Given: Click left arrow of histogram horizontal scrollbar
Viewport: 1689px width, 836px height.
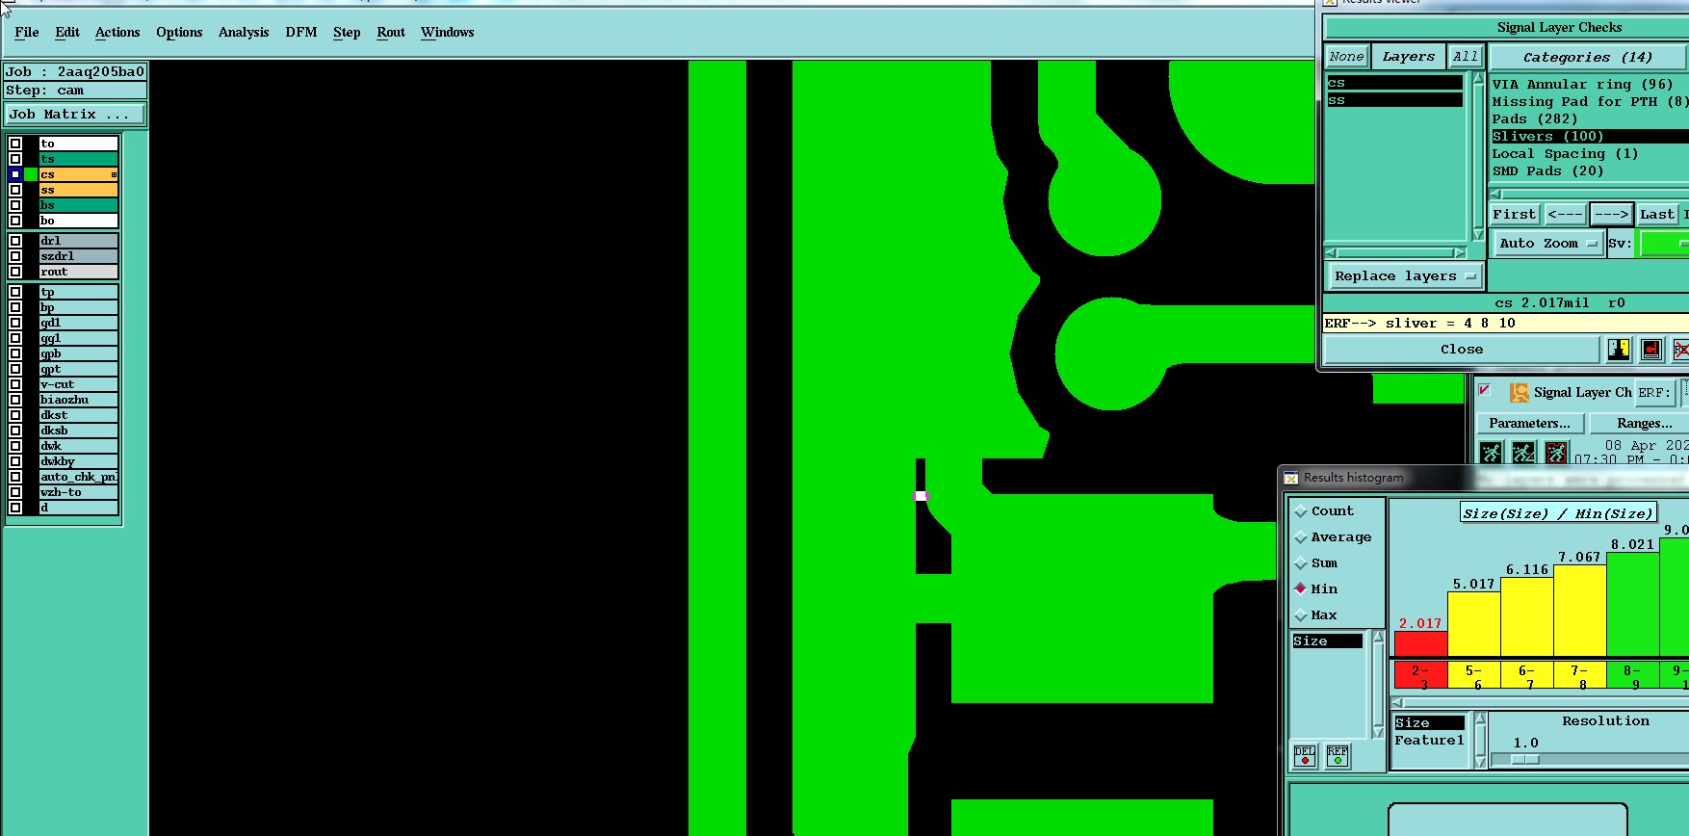Looking at the screenshot, I should pos(1398,703).
